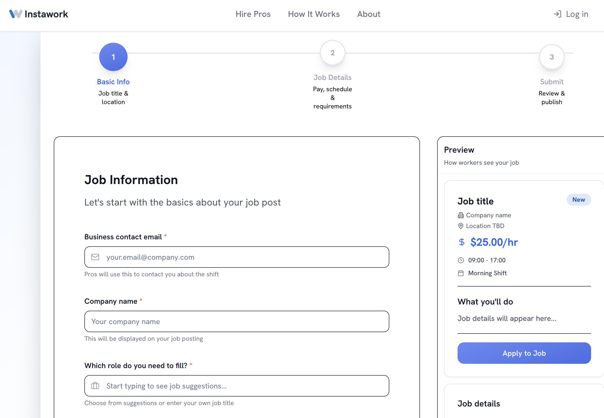Click the log in arrow icon
Image resolution: width=604 pixels, height=418 pixels.
click(x=558, y=14)
